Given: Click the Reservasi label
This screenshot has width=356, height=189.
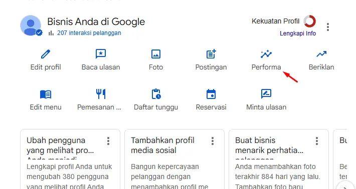Looking at the screenshot, I should pyautogui.click(x=211, y=107).
